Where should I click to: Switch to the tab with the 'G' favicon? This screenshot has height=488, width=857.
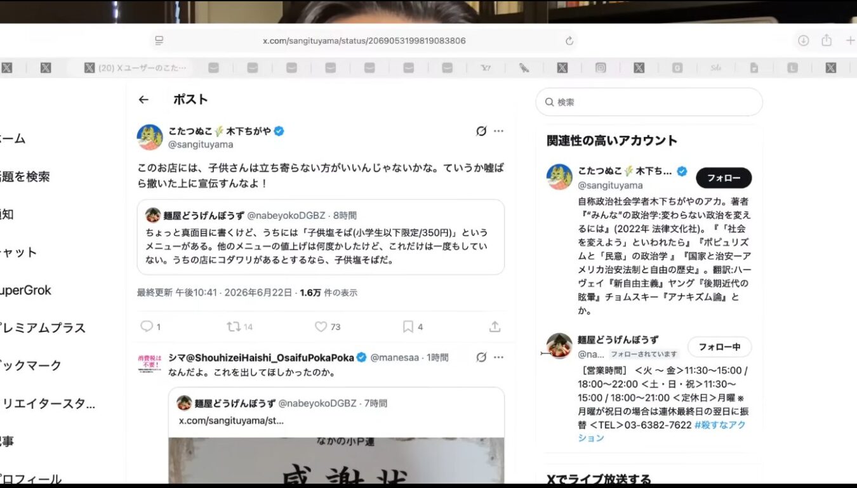[677, 68]
